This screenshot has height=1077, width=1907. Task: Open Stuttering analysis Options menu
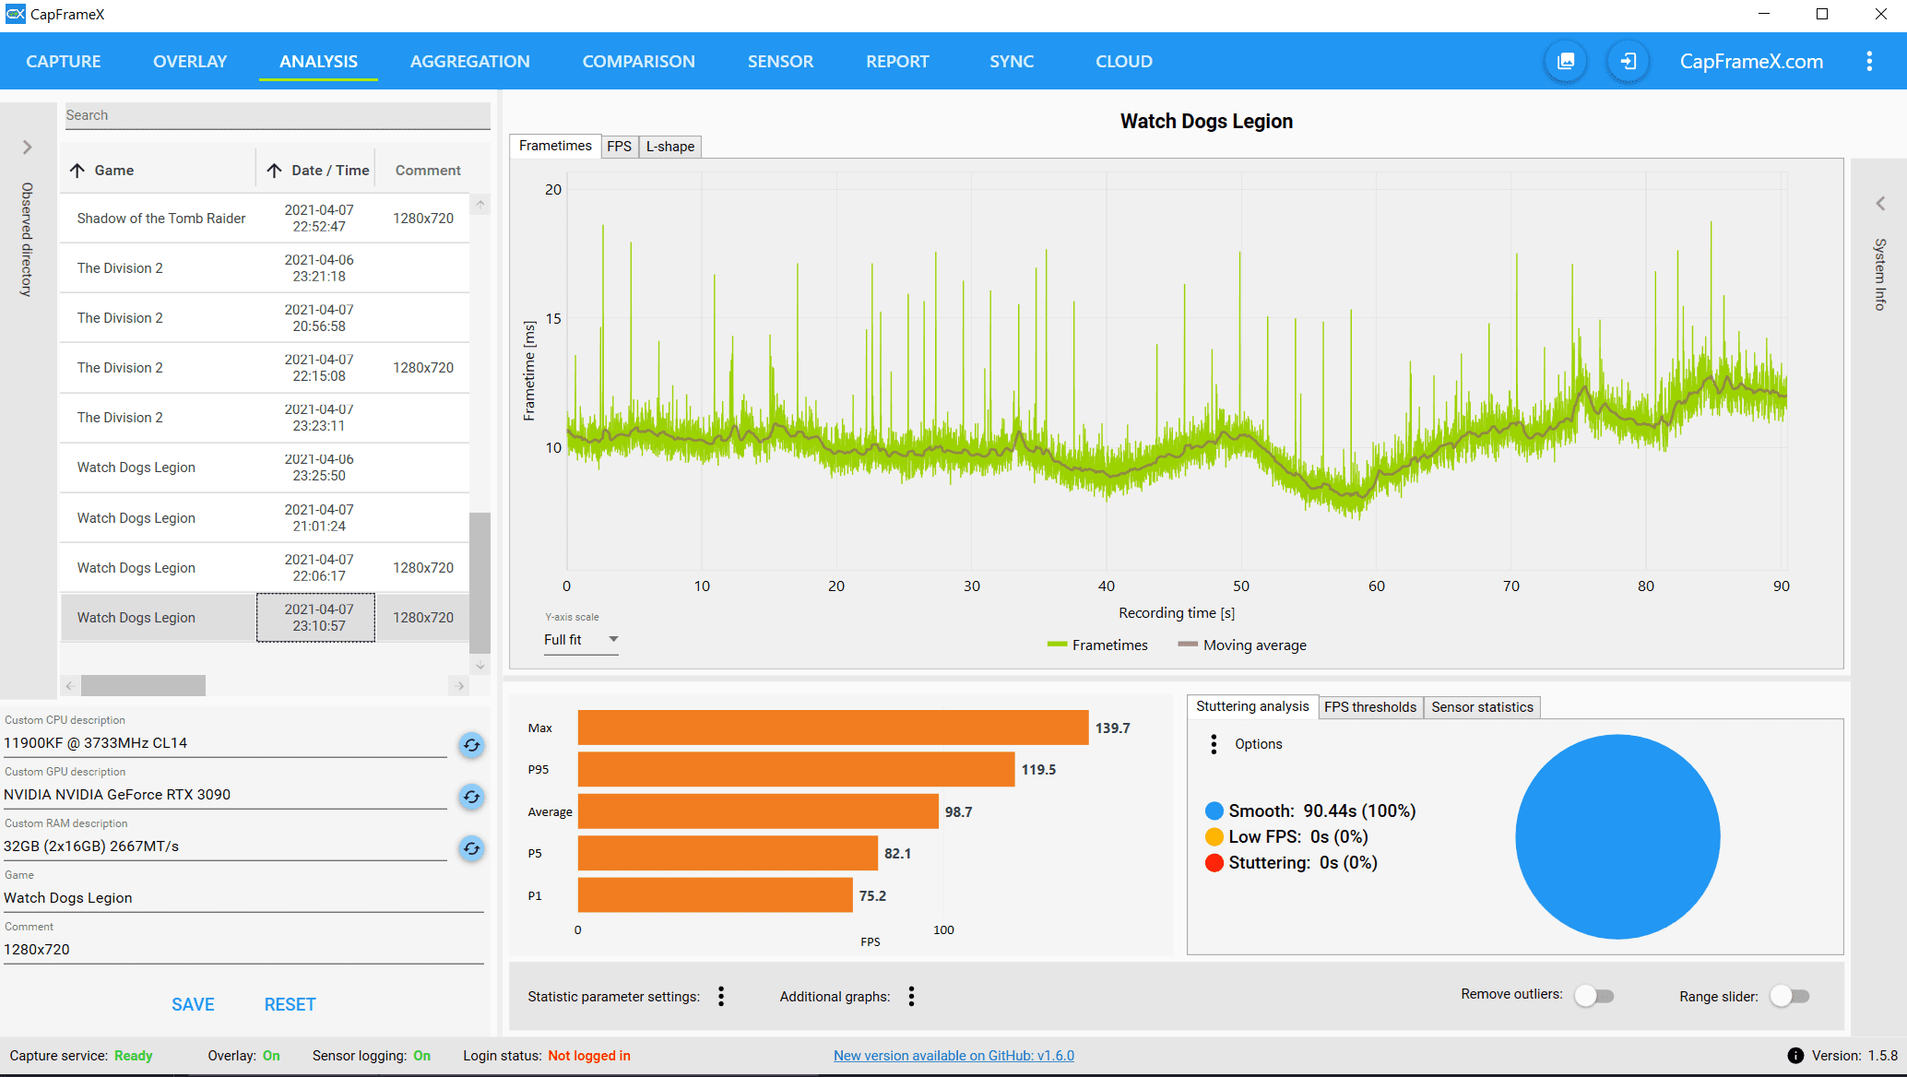tap(1214, 744)
